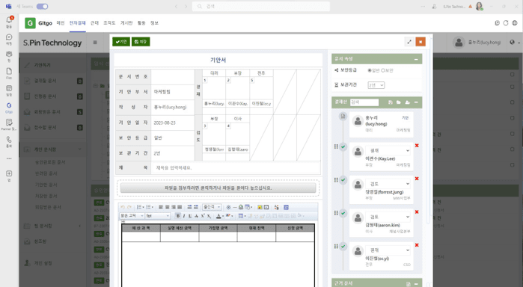Remove approver Kay.Lee with the red X
Image resolution: width=523 pixels, height=287 pixels.
tap(417, 145)
